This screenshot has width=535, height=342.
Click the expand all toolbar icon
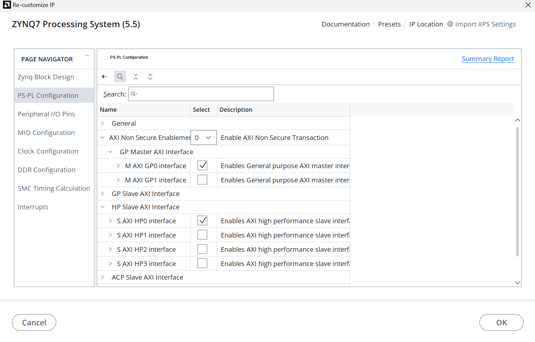pyautogui.click(x=150, y=77)
